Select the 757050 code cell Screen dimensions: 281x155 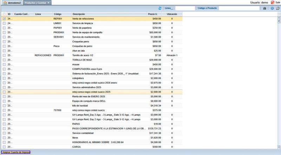tap(57, 110)
